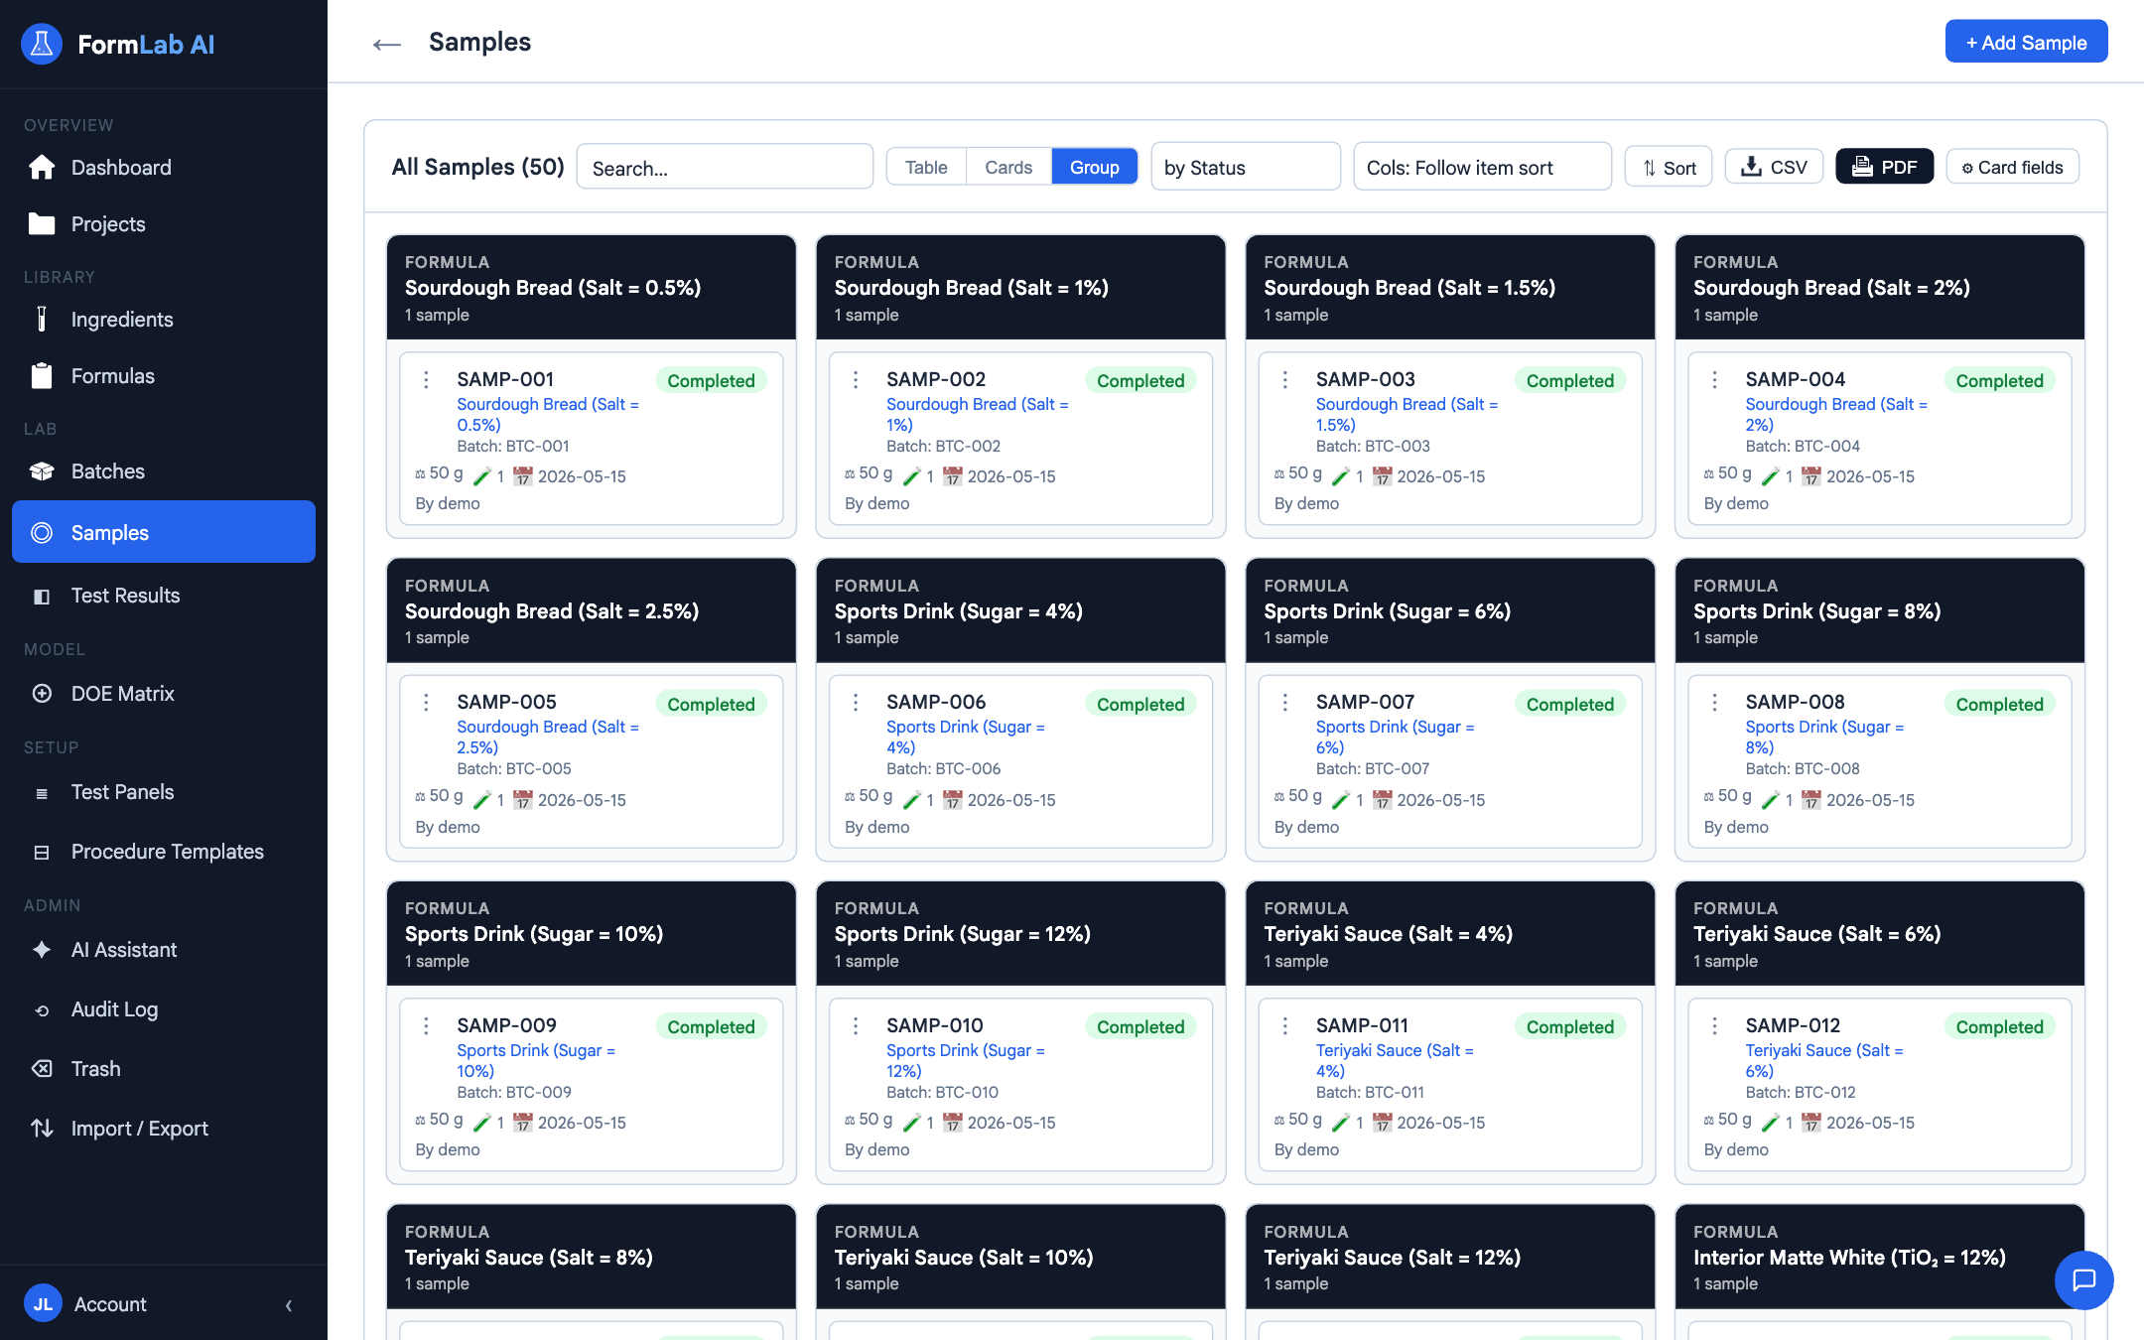
Task: Click the "Batch: BTC-006" text
Action: pos(943,768)
